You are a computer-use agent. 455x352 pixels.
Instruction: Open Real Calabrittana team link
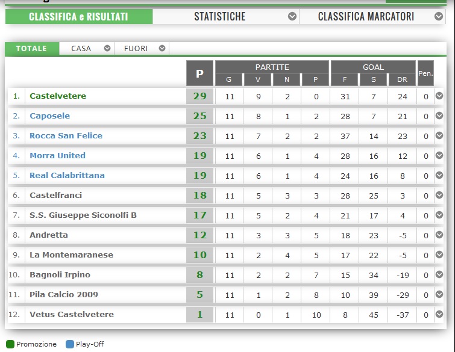click(67, 175)
